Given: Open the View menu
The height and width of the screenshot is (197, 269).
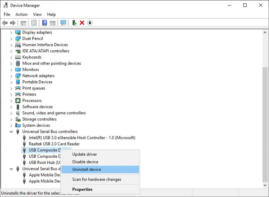Looking at the screenshot, I should pos(37,14).
